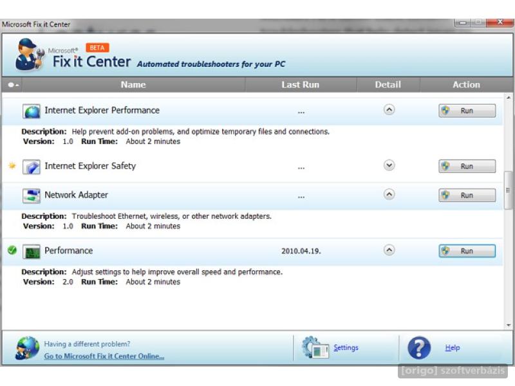Screen dimensions: 515x386
Task: Click the 2010.04.19. last run date
Action: pyautogui.click(x=301, y=251)
